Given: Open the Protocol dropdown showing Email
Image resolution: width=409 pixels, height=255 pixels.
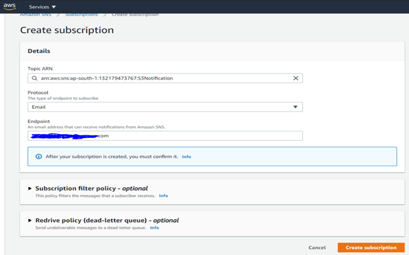Looking at the screenshot, I should tap(165, 107).
